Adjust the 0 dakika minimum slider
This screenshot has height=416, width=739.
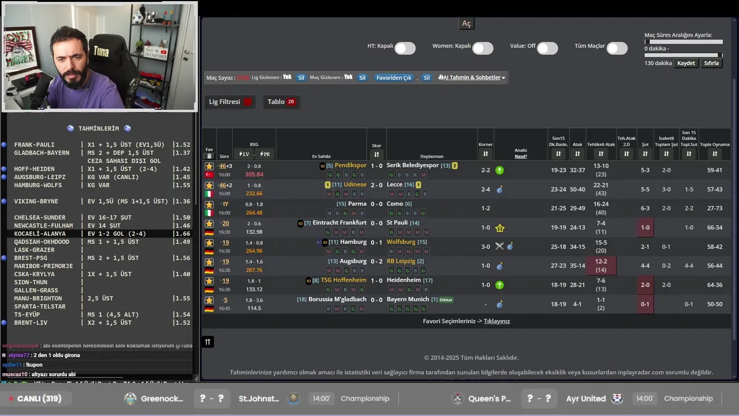(x=648, y=42)
